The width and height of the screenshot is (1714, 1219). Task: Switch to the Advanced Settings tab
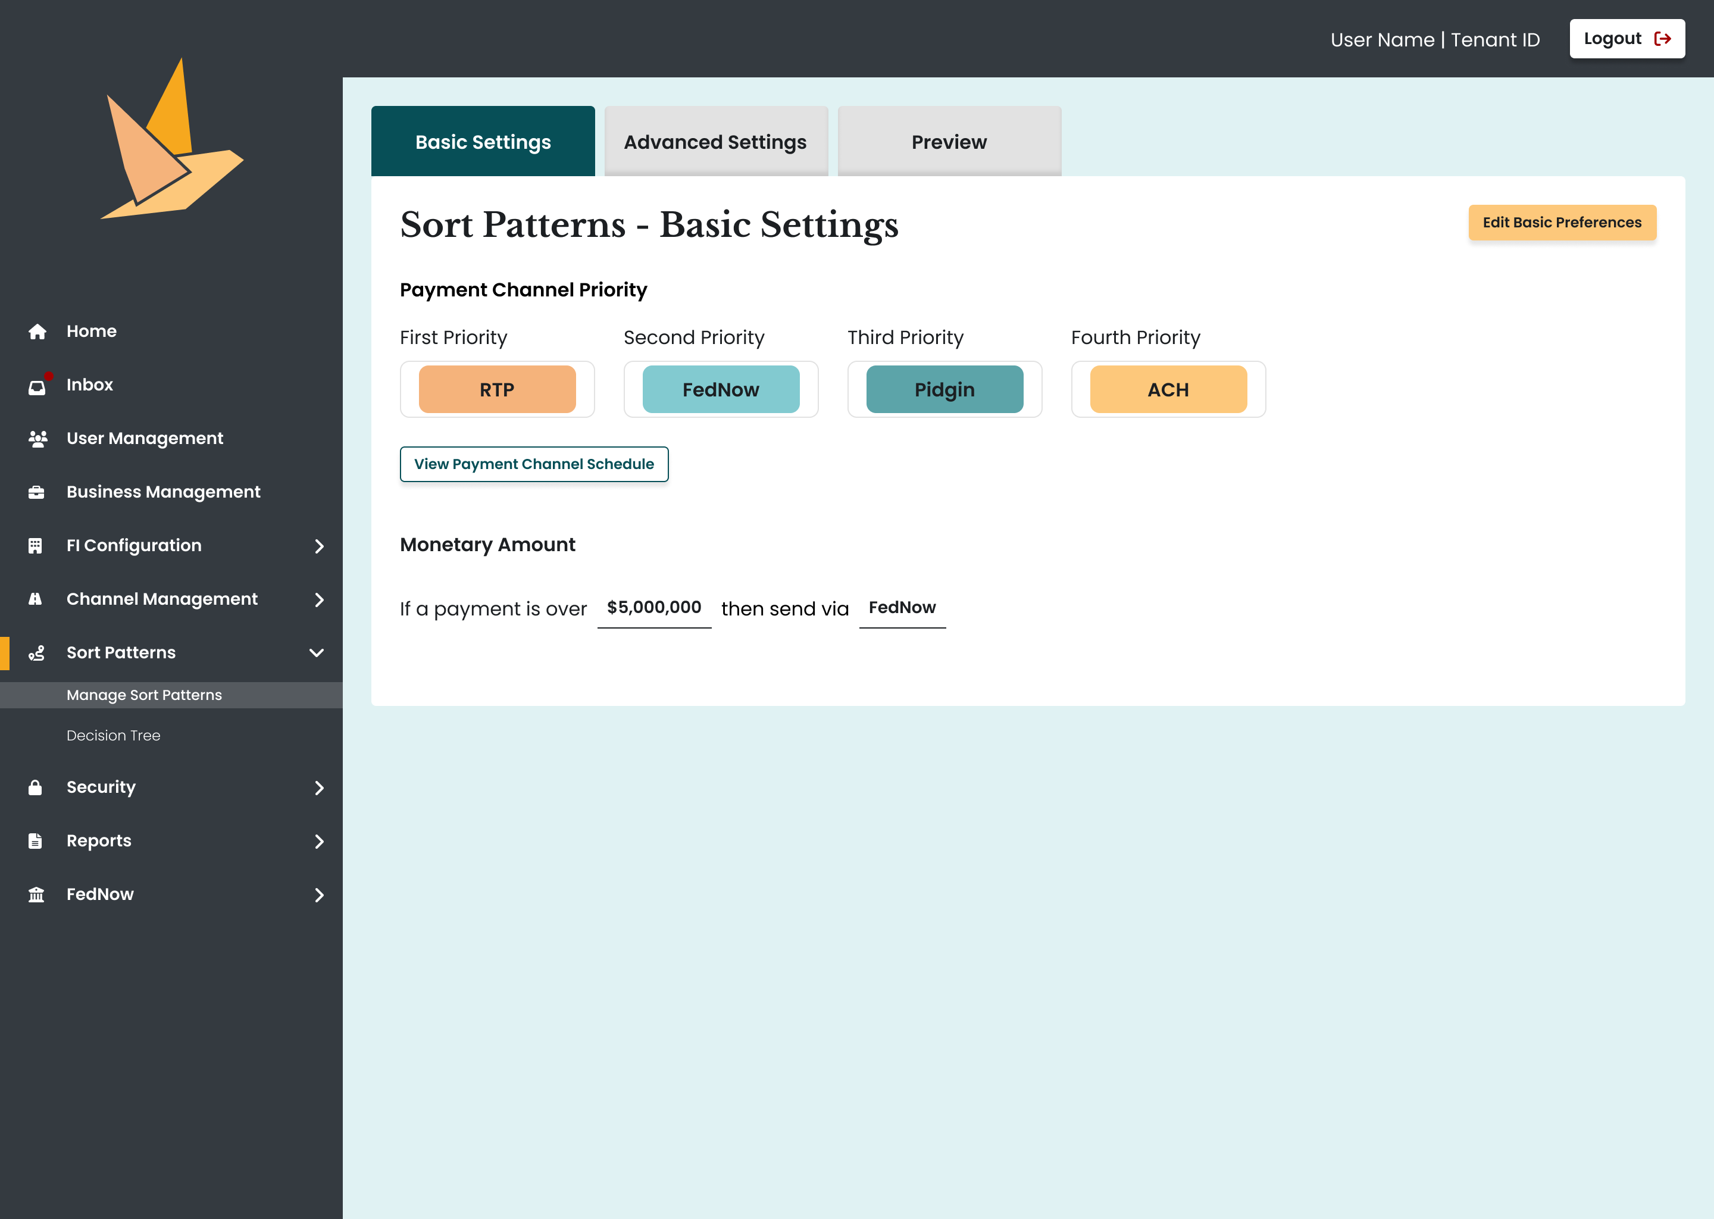tap(715, 142)
